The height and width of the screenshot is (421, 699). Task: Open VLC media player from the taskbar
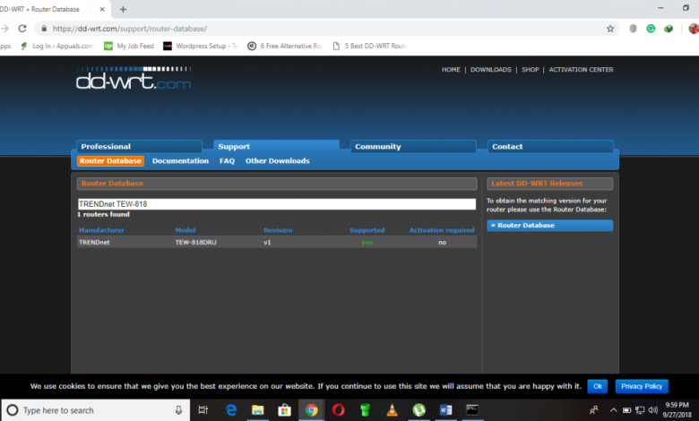click(x=392, y=410)
